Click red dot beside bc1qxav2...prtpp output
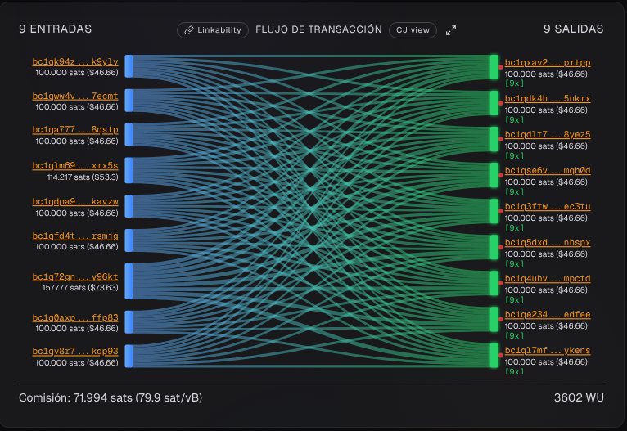 [x=501, y=68]
